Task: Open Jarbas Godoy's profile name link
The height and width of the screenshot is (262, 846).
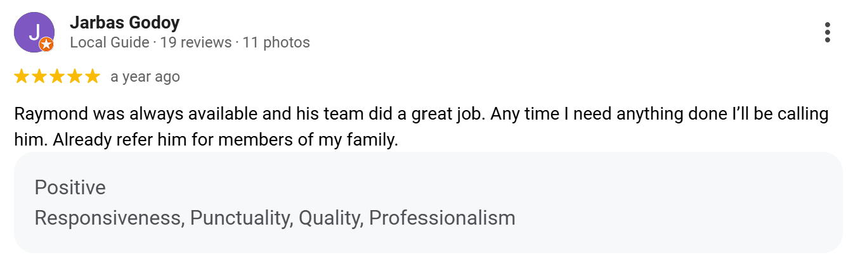Action: (x=125, y=23)
